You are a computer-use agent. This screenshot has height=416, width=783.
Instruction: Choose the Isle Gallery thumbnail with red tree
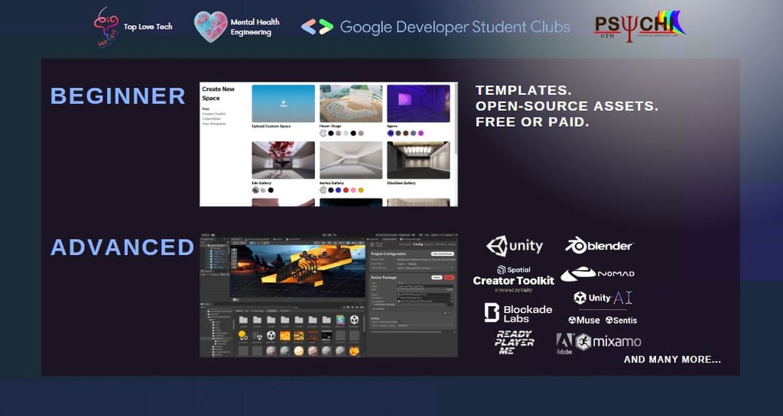coord(284,160)
